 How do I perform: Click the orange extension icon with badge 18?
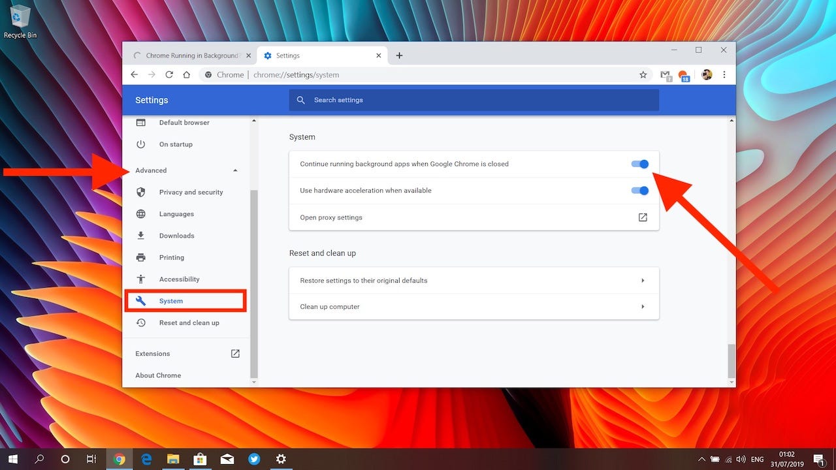tap(683, 75)
